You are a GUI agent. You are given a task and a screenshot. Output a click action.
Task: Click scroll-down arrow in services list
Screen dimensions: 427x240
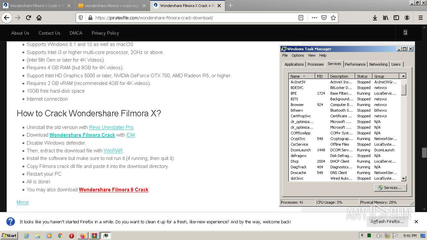tap(403, 179)
